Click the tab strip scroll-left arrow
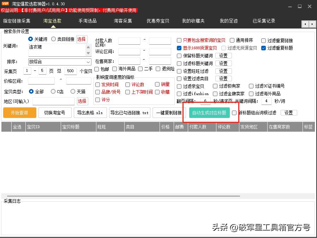The image size is (317, 238). (x=305, y=24)
